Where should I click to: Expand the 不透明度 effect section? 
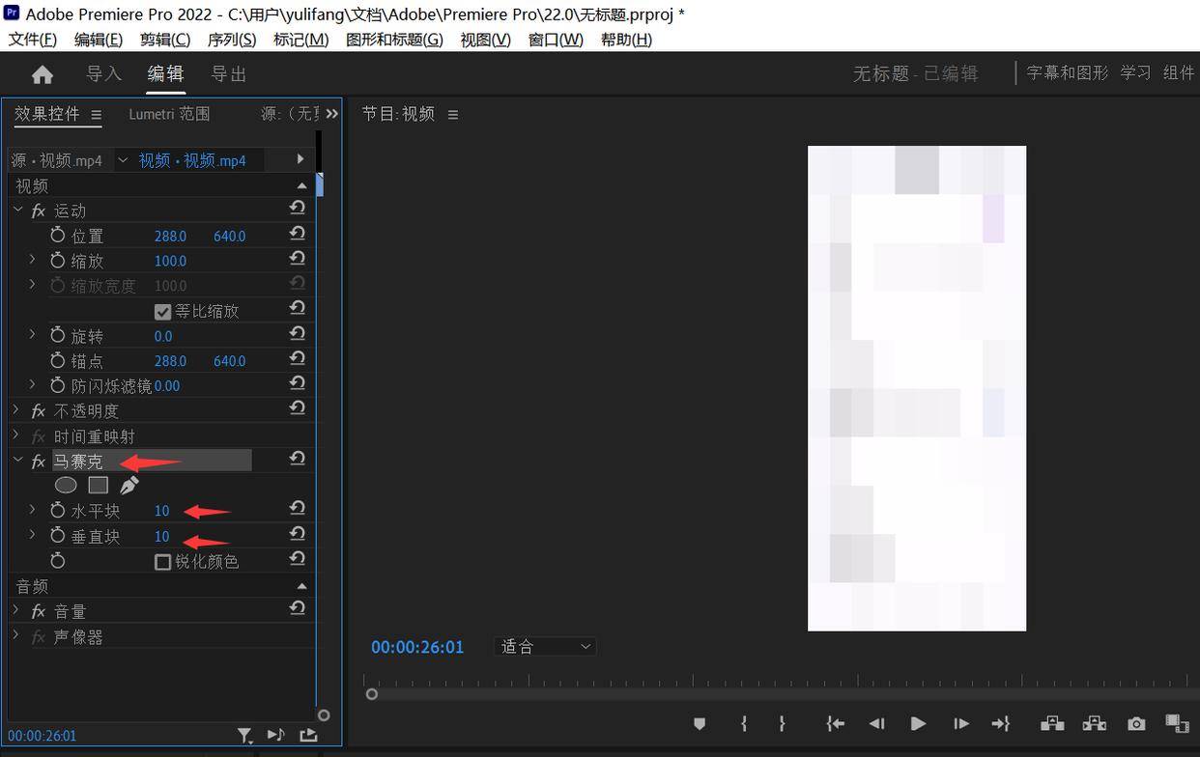(16, 410)
